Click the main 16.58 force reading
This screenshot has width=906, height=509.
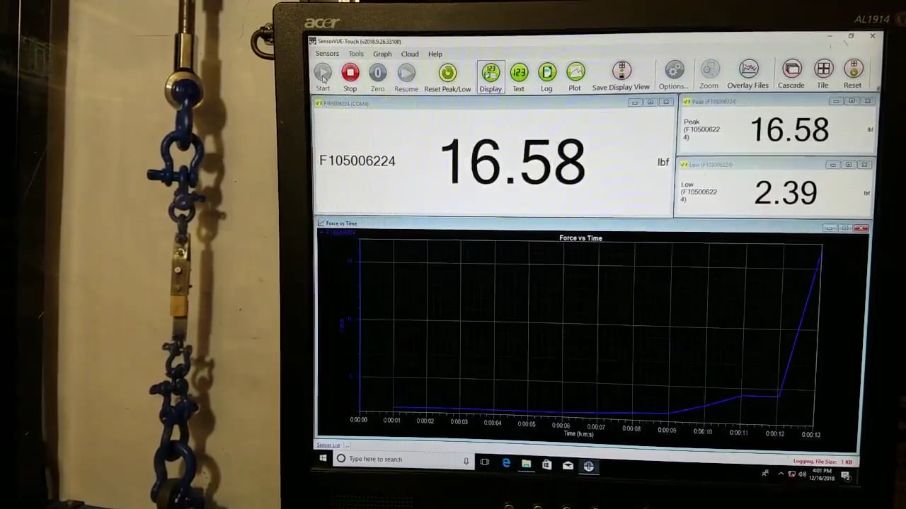pos(512,162)
